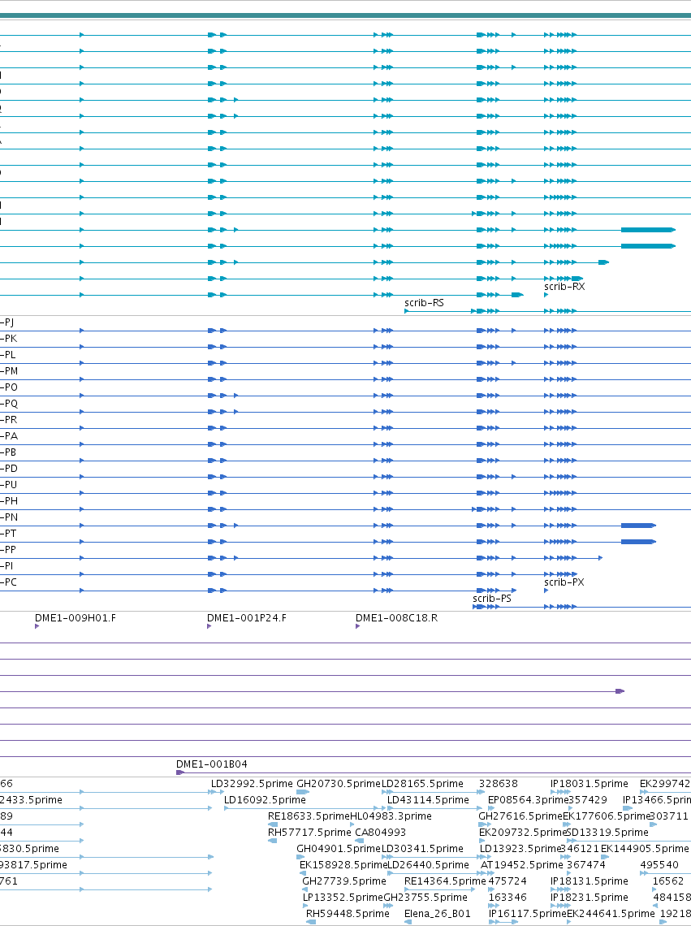Open the DME1-001P24.F feature label
The width and height of the screenshot is (691, 926).
point(247,617)
